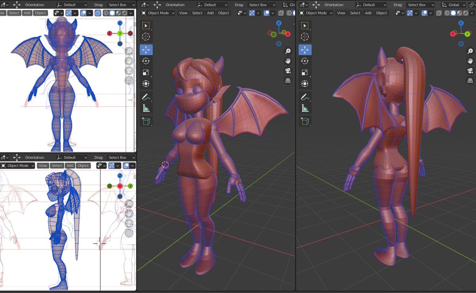Choose the Move tool in middle viewport toolbar
The image size is (476, 293).
pyautogui.click(x=146, y=50)
